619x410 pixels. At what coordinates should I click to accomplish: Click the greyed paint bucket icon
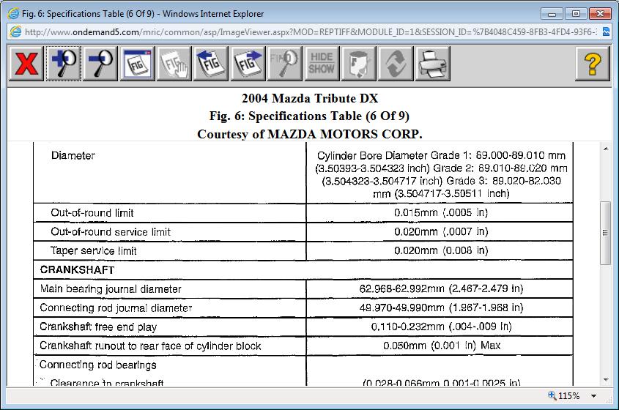pos(358,64)
